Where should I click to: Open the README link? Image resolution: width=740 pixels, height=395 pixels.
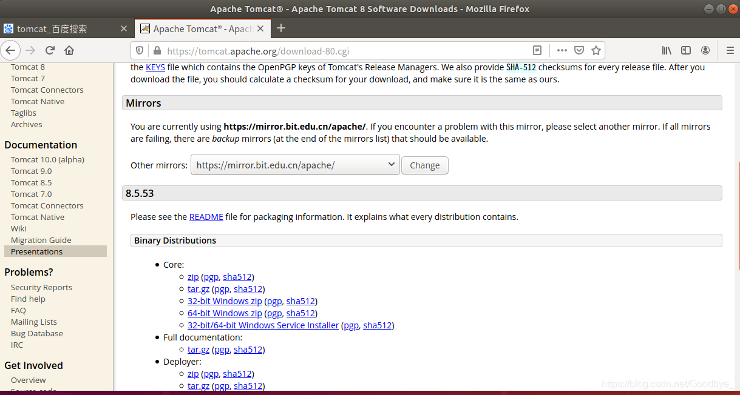point(206,217)
